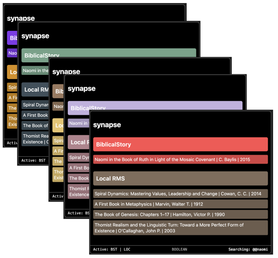Open the slate Spiral Dynam result row

coord(35,105)
